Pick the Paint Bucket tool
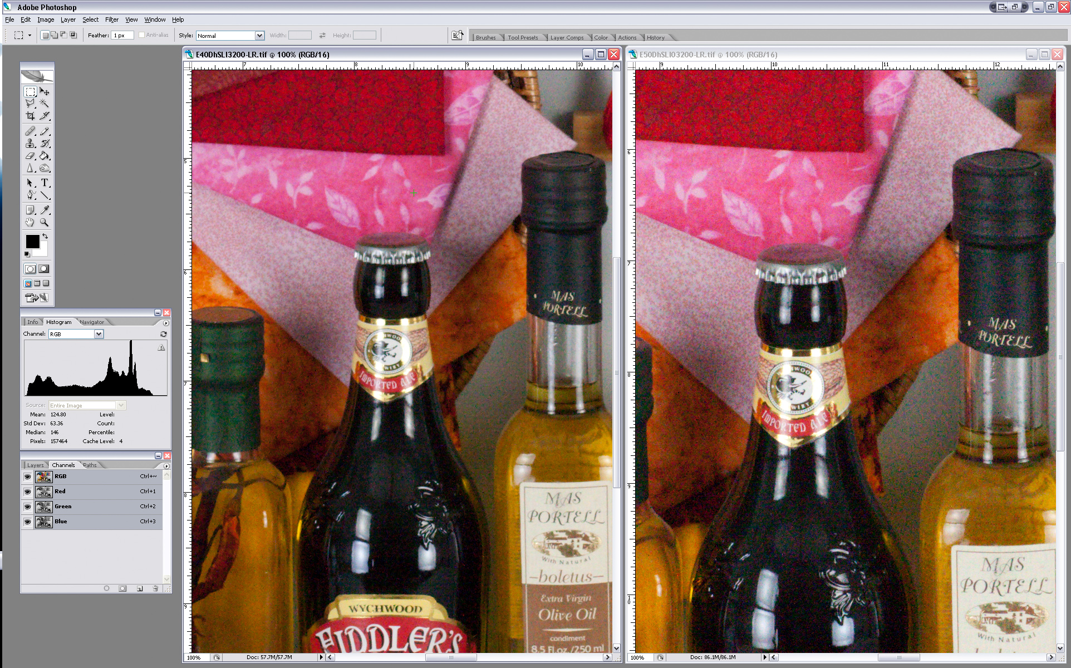 45,156
